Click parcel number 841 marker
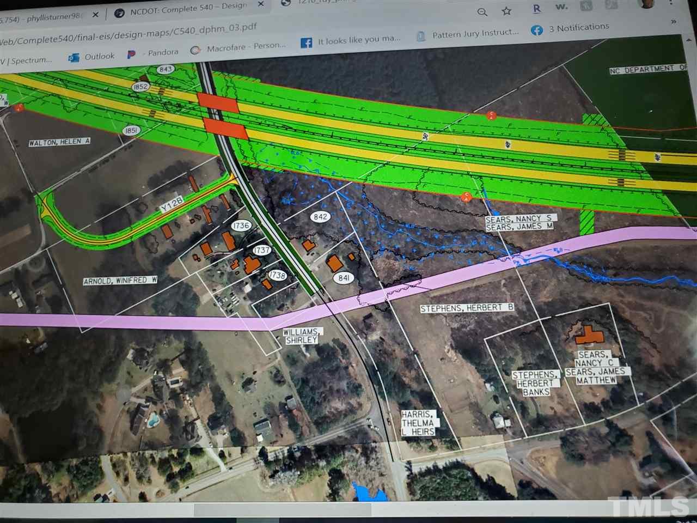697x523 pixels. [x=344, y=278]
